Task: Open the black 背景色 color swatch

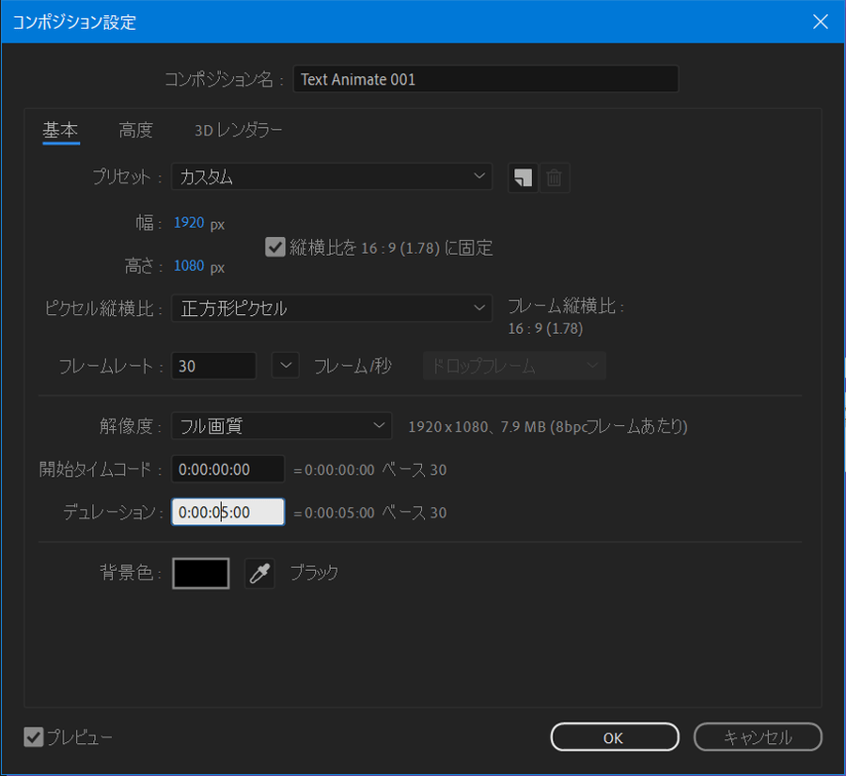Action: 201,573
